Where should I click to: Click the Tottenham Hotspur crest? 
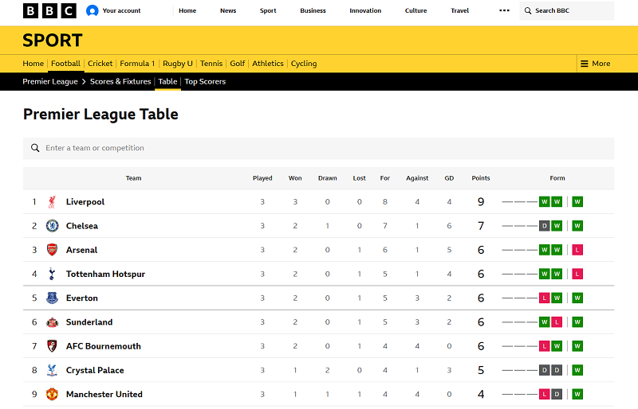[x=52, y=275]
